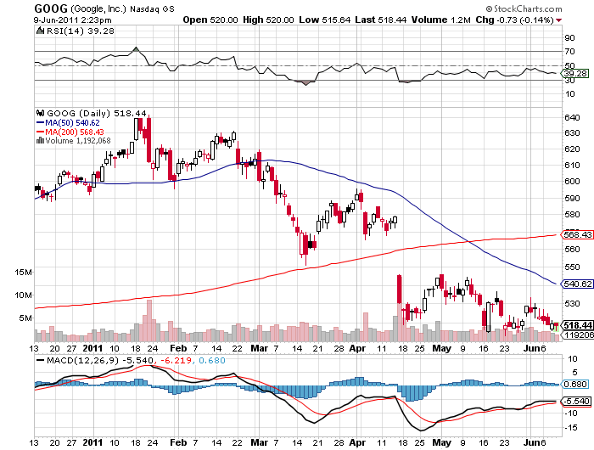
Task: Click the 530 price axis label
Action: coord(572,304)
